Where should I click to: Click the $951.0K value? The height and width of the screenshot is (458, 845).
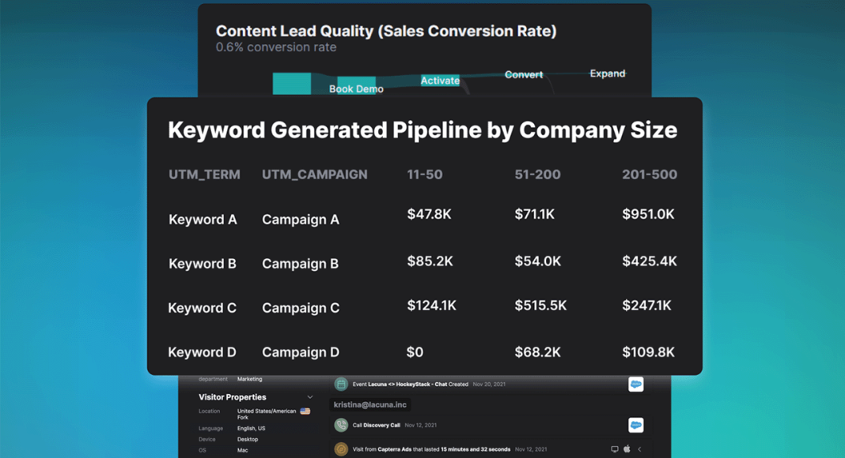[x=648, y=215]
